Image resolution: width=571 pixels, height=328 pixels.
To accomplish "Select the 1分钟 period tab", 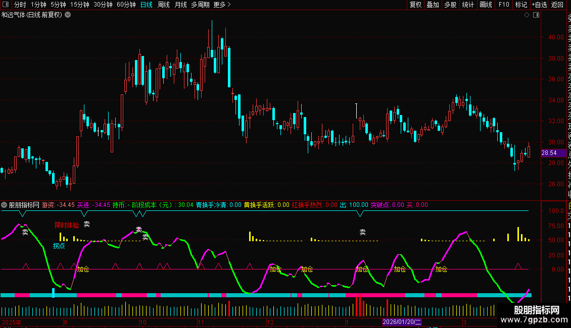I will [x=38, y=5].
